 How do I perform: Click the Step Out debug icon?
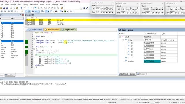click(15, 12)
